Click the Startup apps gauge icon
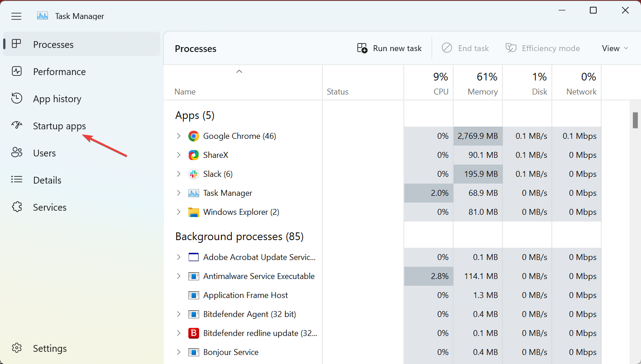The image size is (641, 364). (17, 126)
